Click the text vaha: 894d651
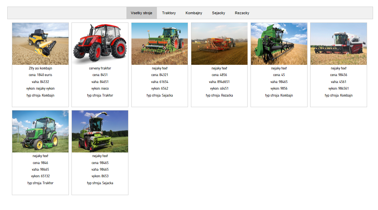This screenshot has width=378, height=210. coord(219,82)
